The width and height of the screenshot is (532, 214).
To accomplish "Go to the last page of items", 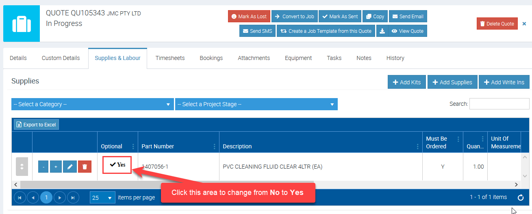I will click(73, 198).
